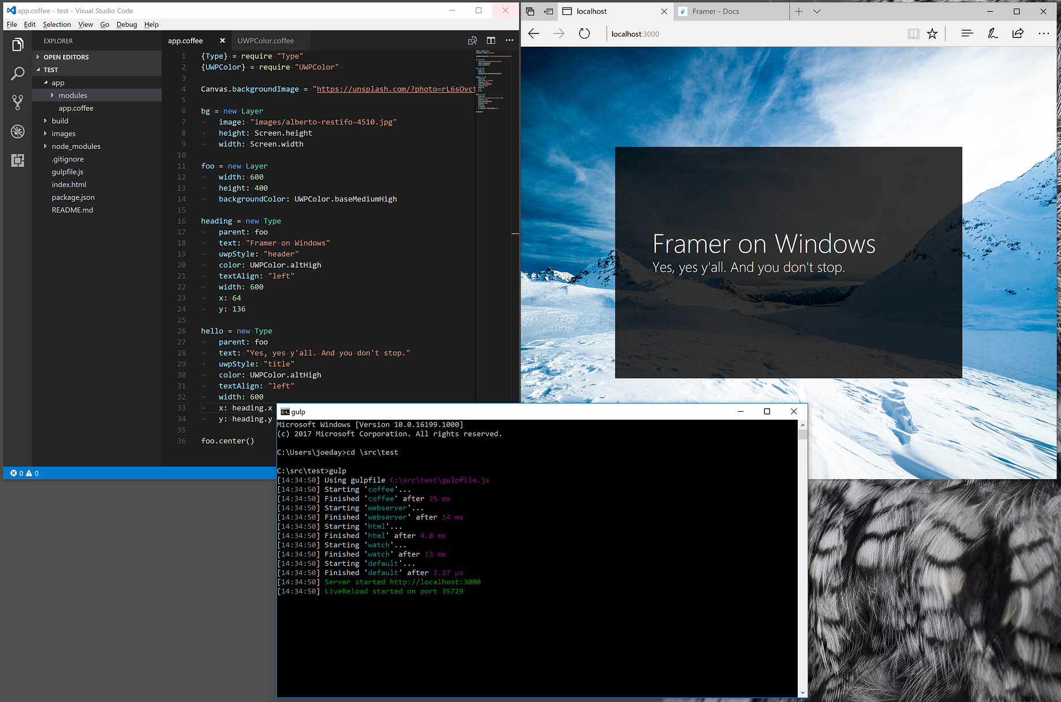The height and width of the screenshot is (702, 1061).
Task: Open the Extensions view icon
Action: tap(18, 160)
